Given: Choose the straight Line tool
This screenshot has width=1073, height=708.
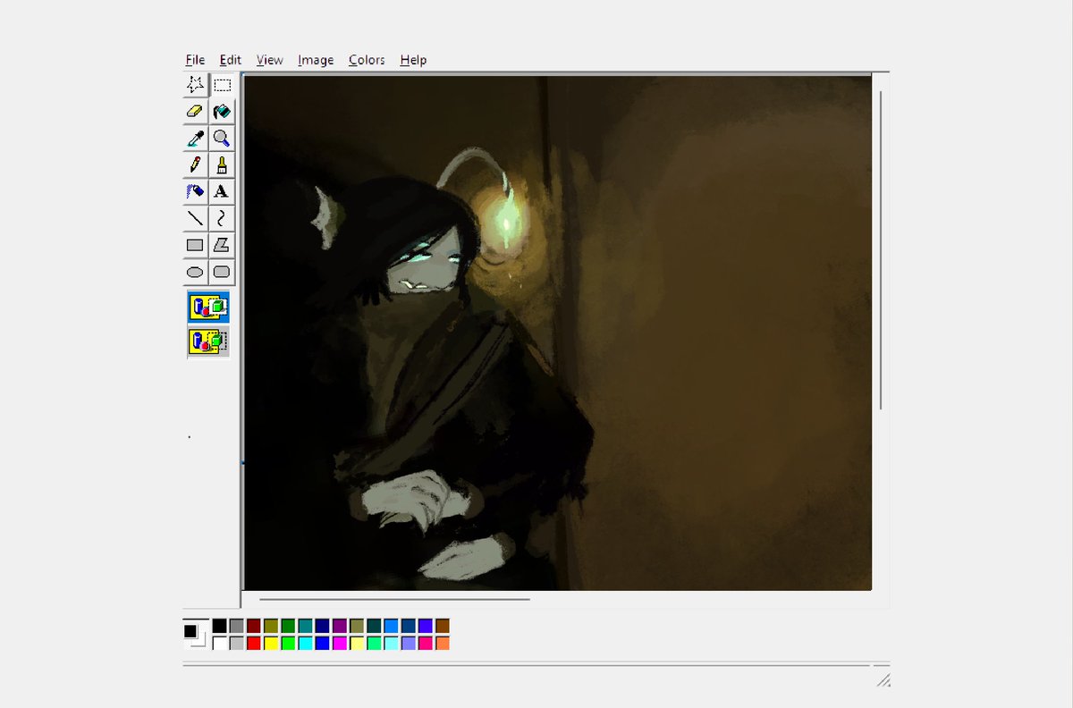Looking at the screenshot, I should tap(195, 218).
